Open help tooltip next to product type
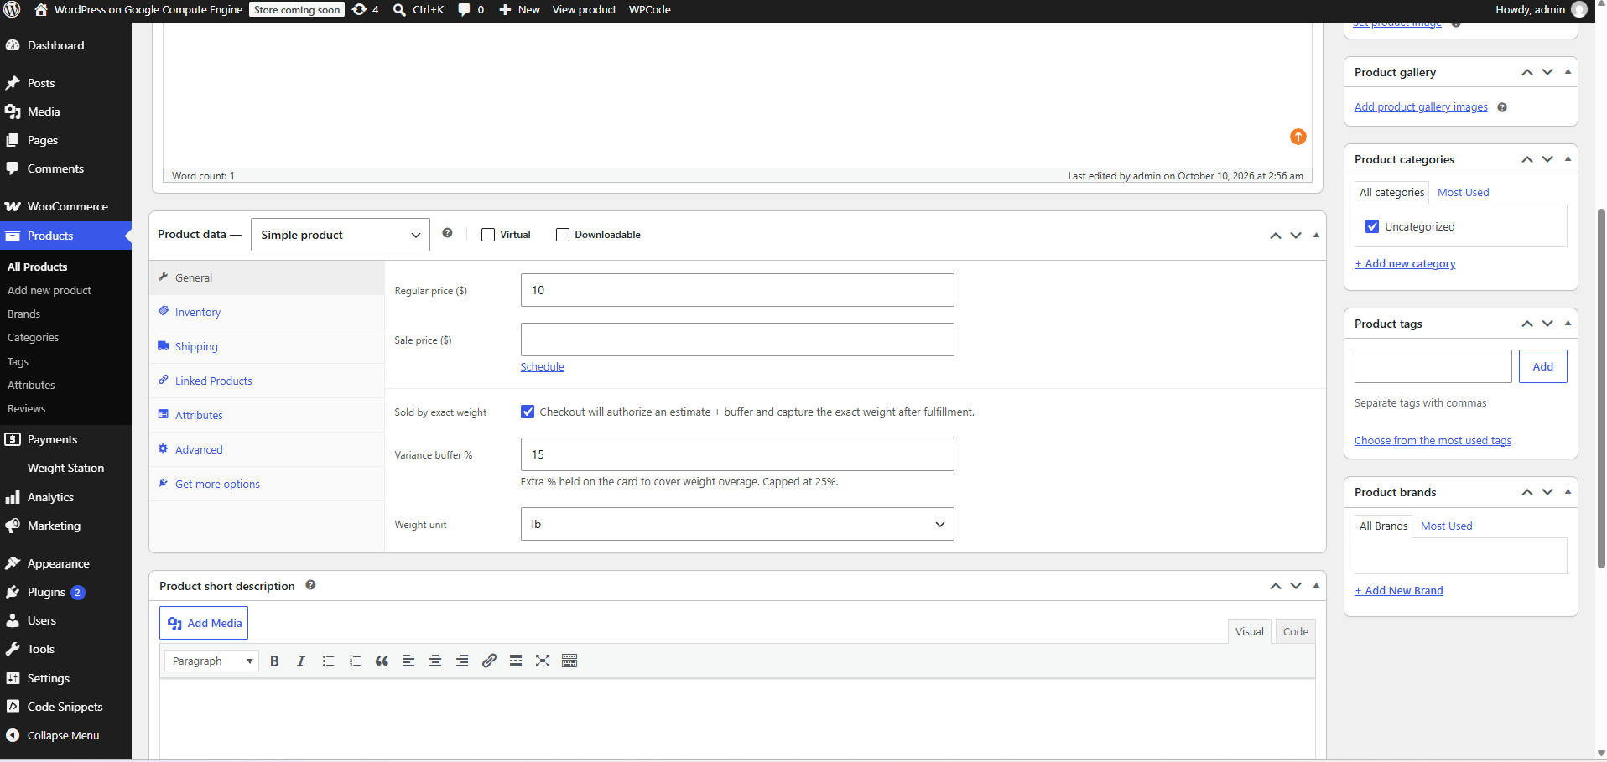The width and height of the screenshot is (1607, 762). (447, 233)
